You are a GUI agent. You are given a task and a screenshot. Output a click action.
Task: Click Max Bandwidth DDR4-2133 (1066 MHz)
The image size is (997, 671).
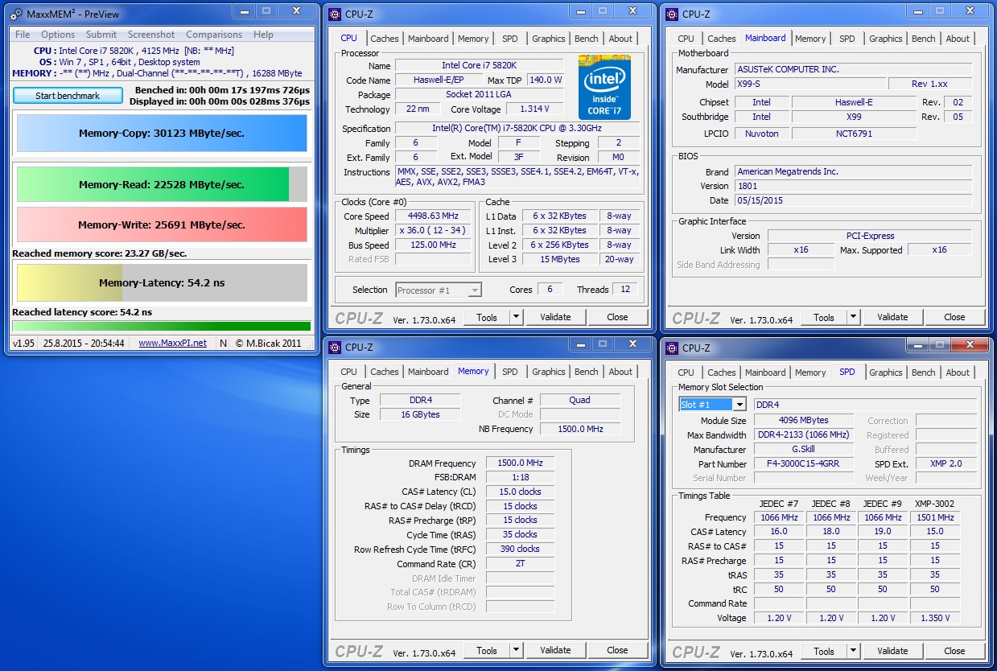click(804, 434)
